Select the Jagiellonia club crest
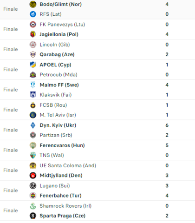The height and width of the screenshot is (223, 195). [x=33, y=34]
